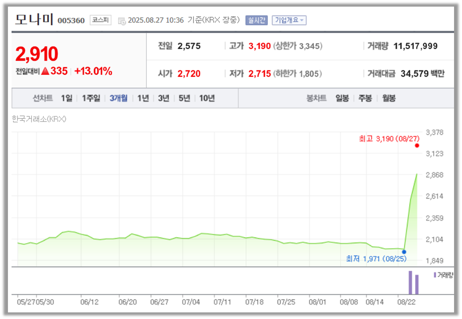Screen dimensions: 462x319
Task: Switch to 월봉 monthly candle chart
Action: point(389,98)
